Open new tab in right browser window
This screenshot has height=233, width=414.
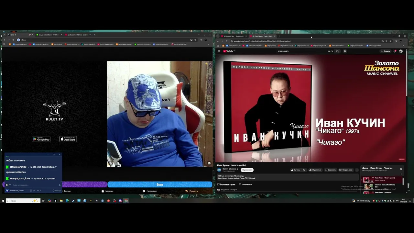279,36
